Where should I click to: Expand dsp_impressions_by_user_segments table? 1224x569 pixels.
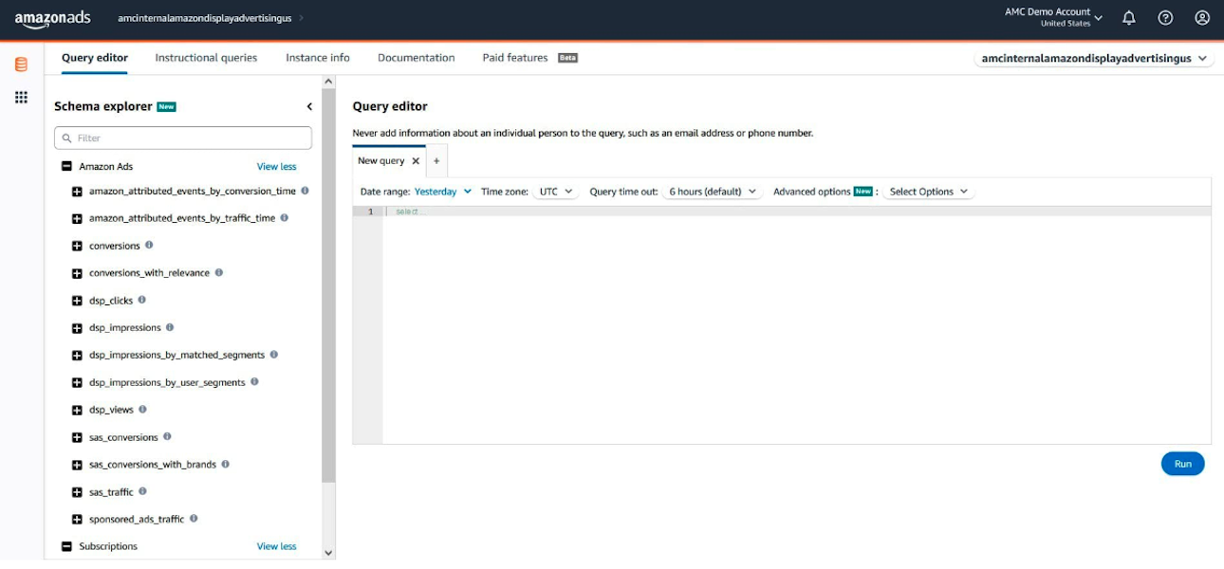pyautogui.click(x=77, y=383)
